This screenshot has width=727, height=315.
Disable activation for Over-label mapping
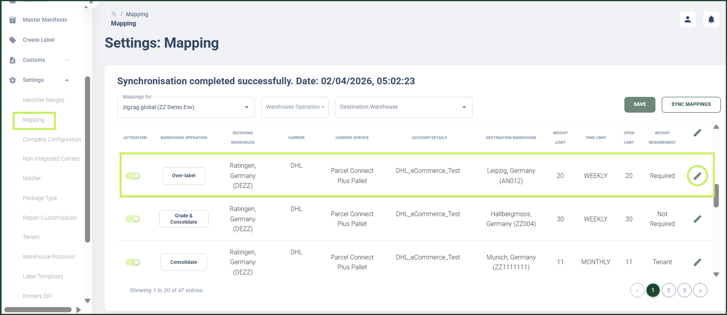point(133,176)
